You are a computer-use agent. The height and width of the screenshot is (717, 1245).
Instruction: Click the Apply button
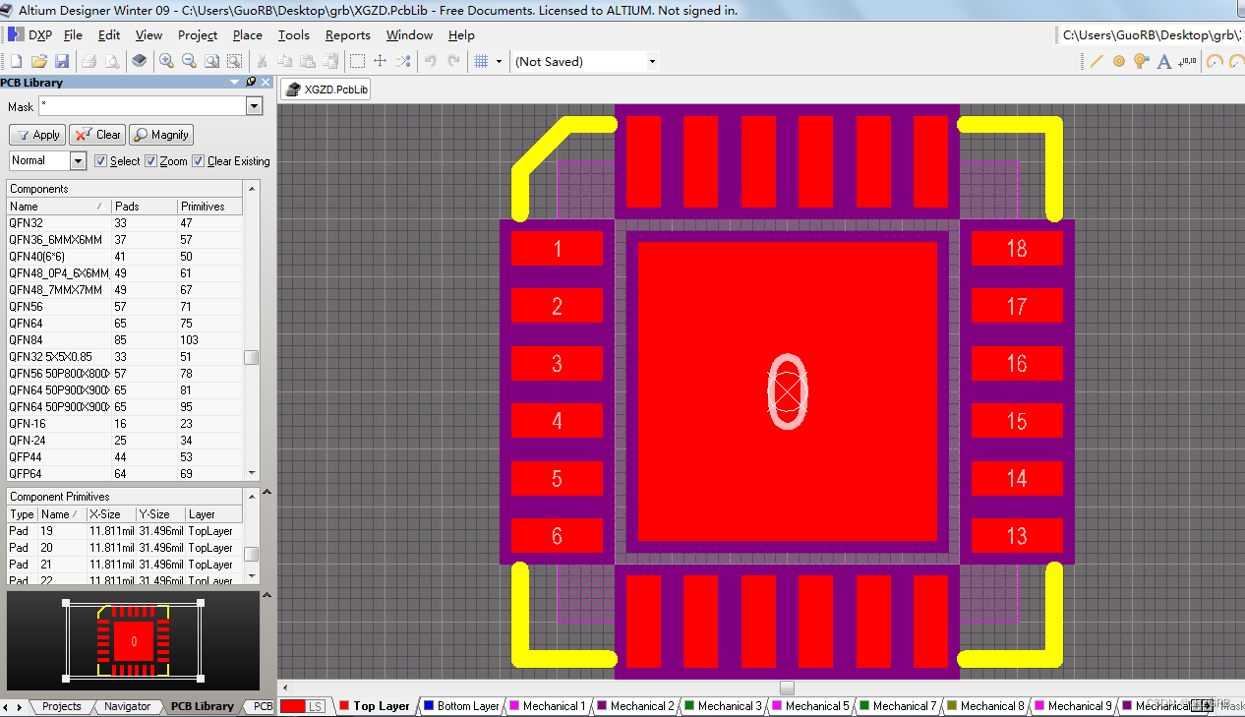coord(36,134)
